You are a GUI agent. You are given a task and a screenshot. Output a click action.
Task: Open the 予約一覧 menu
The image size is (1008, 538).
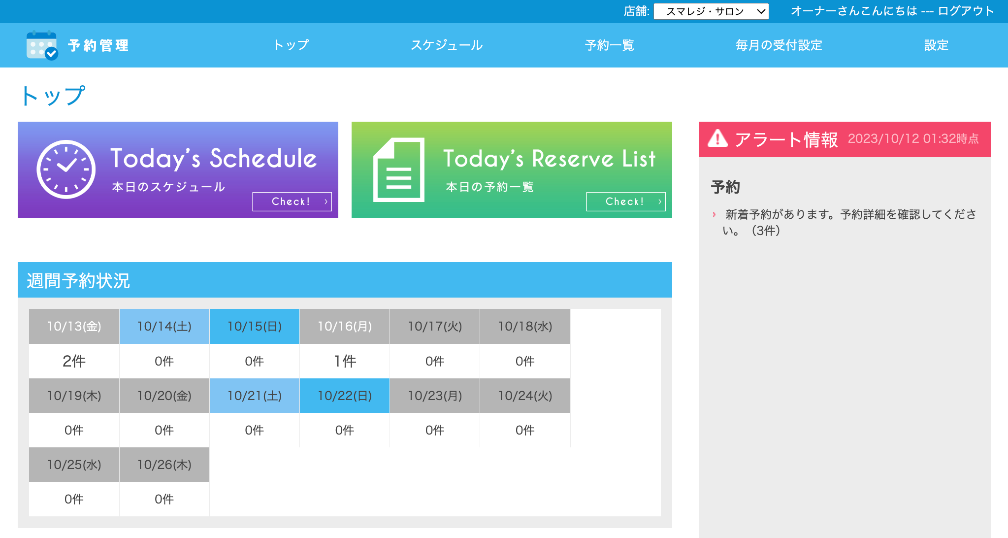[610, 45]
